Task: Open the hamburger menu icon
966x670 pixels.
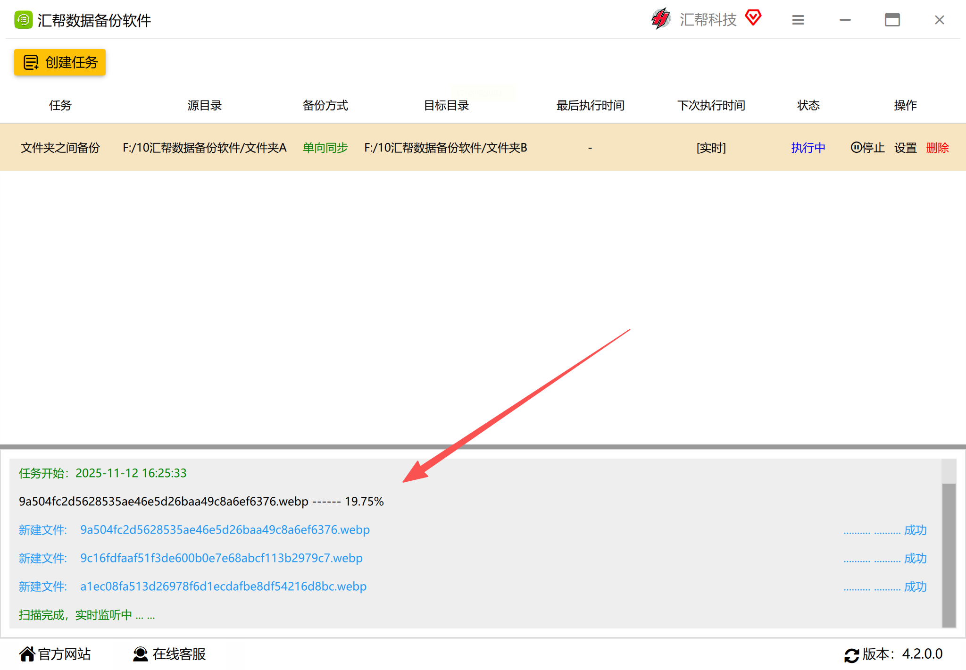Action: point(798,20)
